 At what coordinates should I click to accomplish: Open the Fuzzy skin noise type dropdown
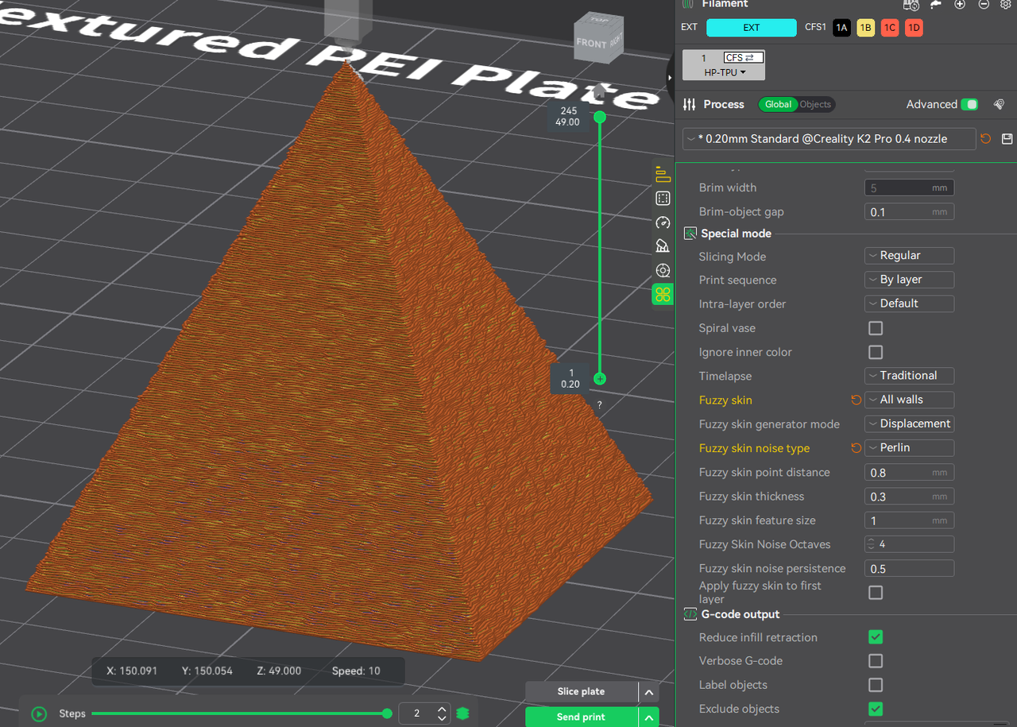[909, 448]
